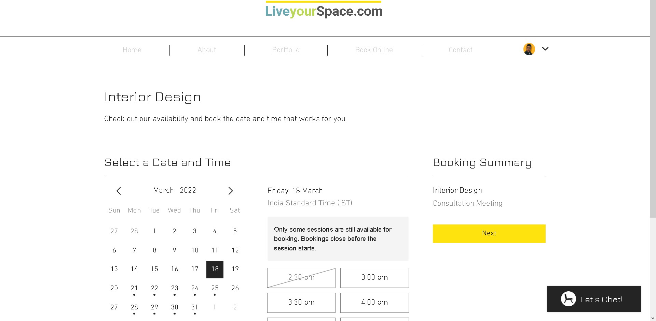656x321 pixels.
Task: Navigate to the About page
Action: [207, 50]
